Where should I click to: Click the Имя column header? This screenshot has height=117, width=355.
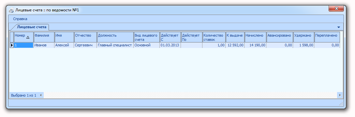64,37
